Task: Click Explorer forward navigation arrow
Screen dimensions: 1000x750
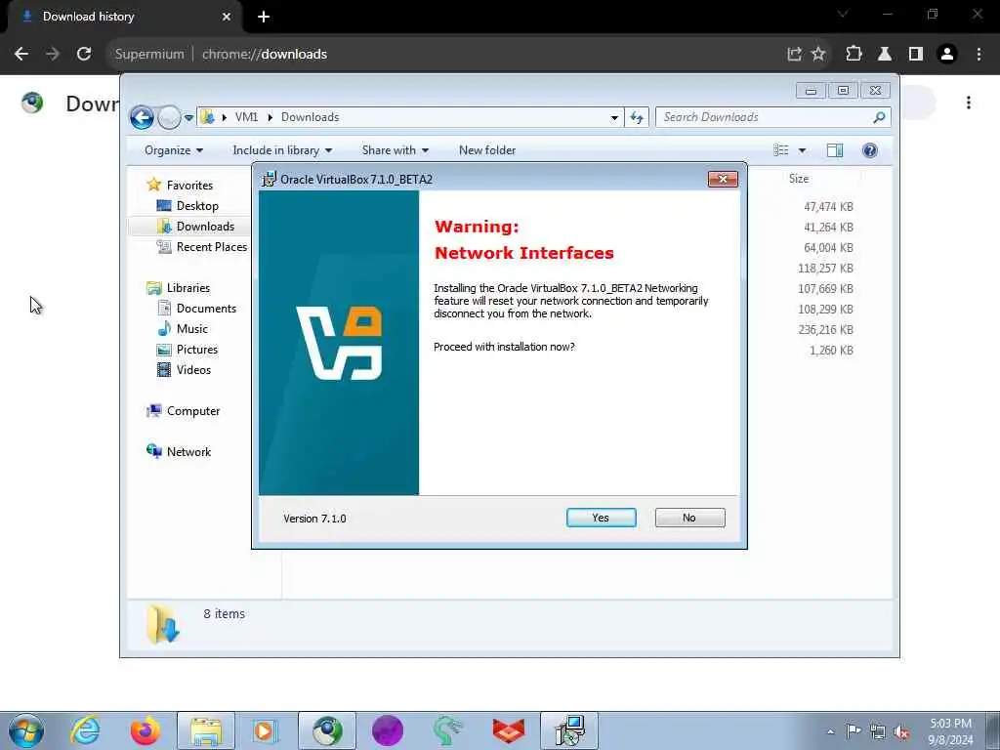Action: pyautogui.click(x=169, y=117)
